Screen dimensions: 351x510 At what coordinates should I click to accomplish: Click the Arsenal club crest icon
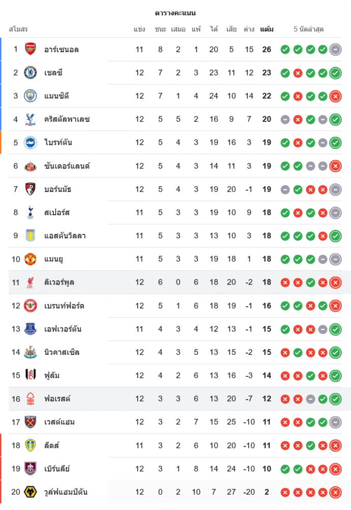pyautogui.click(x=31, y=49)
